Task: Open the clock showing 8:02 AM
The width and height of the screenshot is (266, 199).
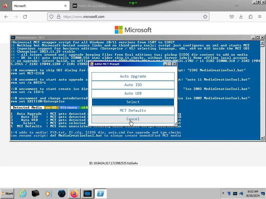Action: [253, 193]
